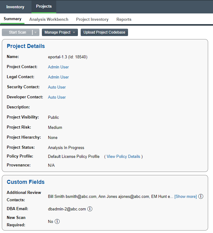Select the Projects top tab
This screenshot has height=233, width=213.
coord(44,6)
